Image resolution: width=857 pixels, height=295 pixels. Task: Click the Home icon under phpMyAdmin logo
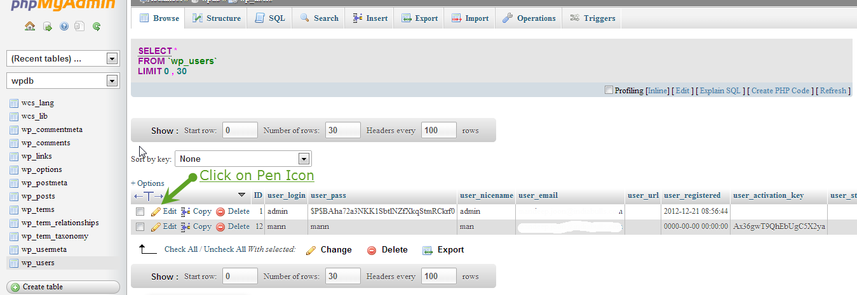(30, 26)
